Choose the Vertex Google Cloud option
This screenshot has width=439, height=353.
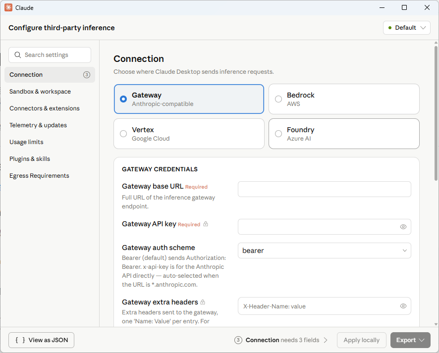tap(189, 134)
